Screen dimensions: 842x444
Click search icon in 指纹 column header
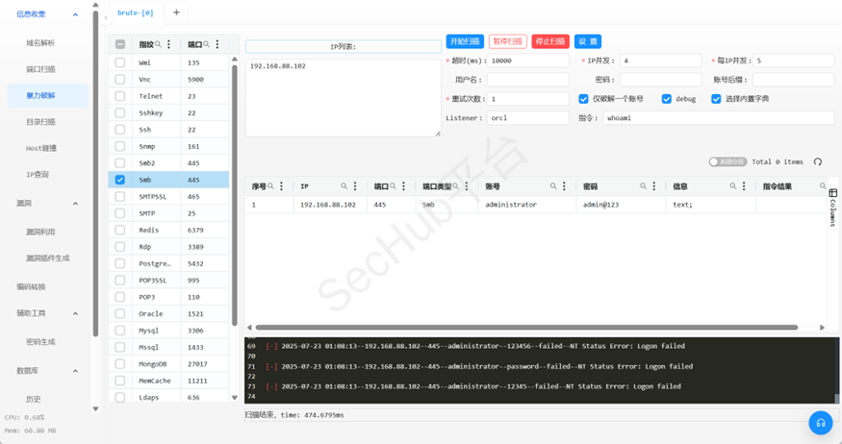(159, 44)
